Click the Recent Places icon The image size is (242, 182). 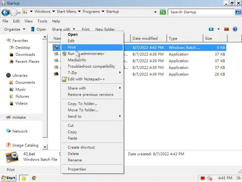(x=11, y=61)
